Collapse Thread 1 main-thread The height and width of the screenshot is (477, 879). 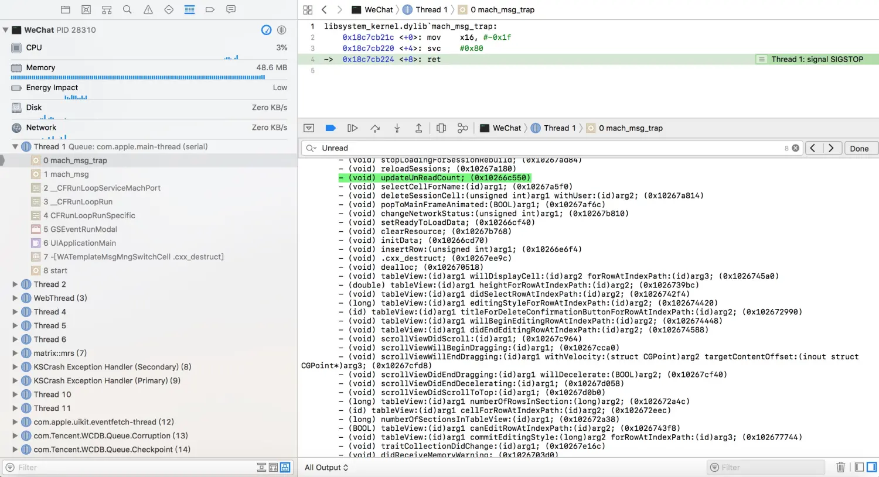[x=15, y=147]
